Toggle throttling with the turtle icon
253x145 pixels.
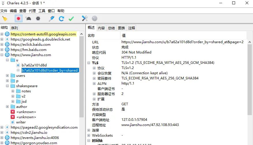click(x=28, y=18)
